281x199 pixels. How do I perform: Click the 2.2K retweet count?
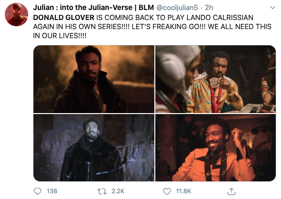coord(118,191)
